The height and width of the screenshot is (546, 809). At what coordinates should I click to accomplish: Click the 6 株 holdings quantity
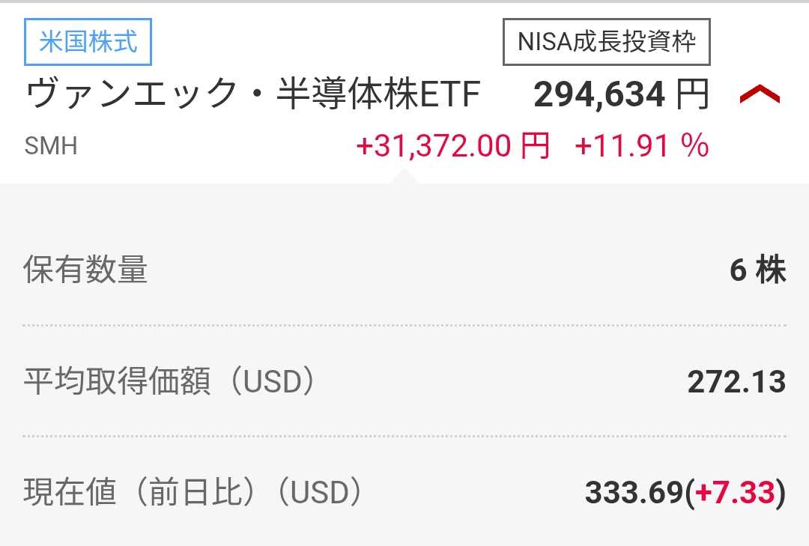[757, 270]
